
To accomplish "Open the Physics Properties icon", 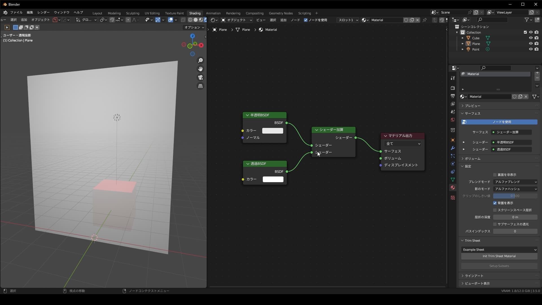I will pos(453,164).
